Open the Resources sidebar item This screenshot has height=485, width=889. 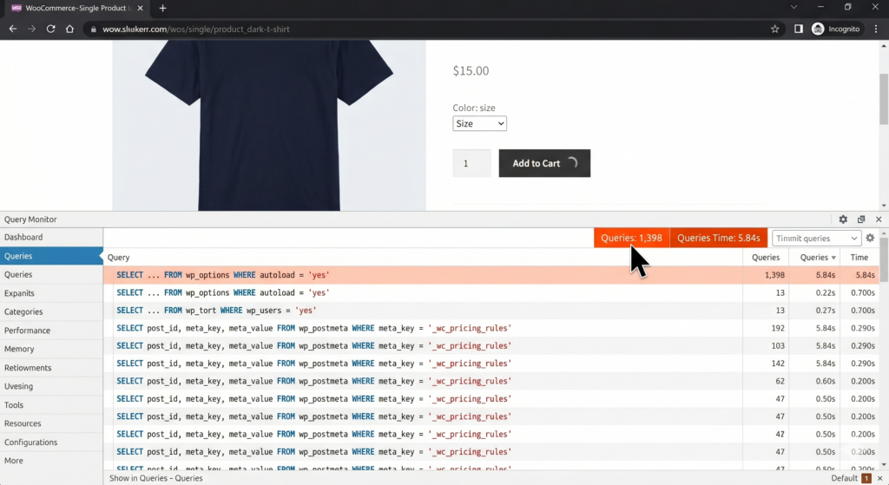[x=51, y=423]
